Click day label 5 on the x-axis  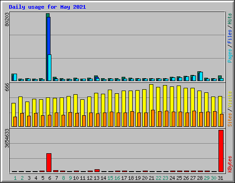coord(43,178)
